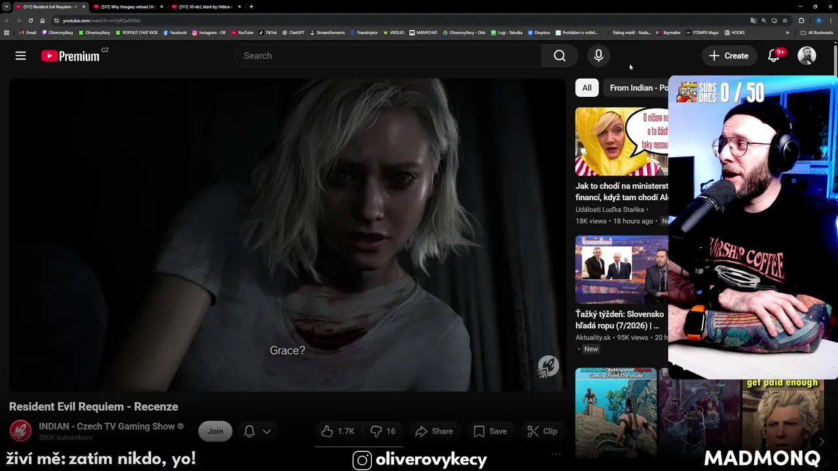Image resolution: width=838 pixels, height=471 pixels.
Task: Open the notifications bell with 9+ badge
Action: (774, 56)
